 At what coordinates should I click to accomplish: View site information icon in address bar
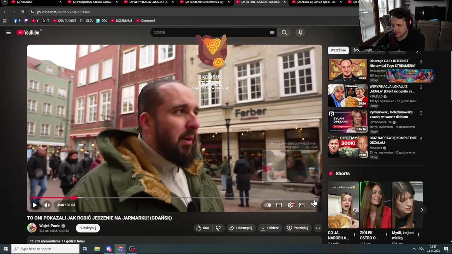[32, 12]
